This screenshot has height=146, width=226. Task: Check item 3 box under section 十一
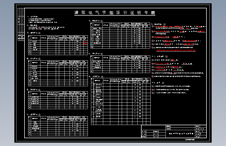pyautogui.click(x=153, y=67)
